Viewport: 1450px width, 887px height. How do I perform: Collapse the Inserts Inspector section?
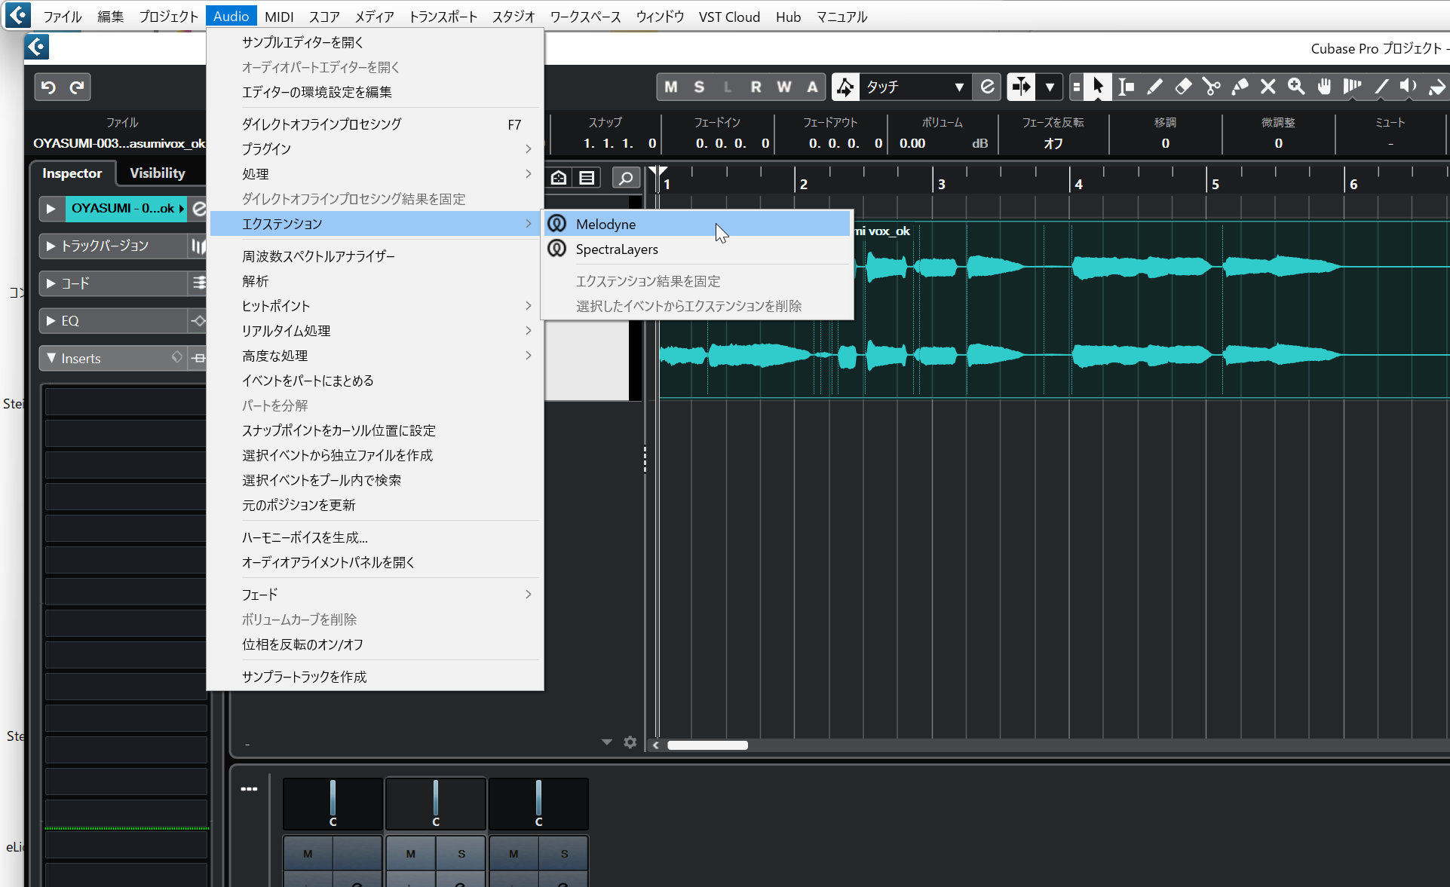pyautogui.click(x=51, y=358)
